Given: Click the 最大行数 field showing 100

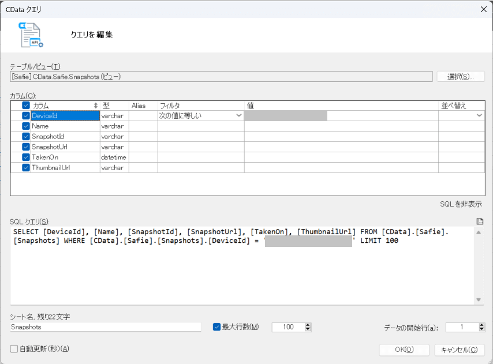Looking at the screenshot, I should [x=288, y=327].
